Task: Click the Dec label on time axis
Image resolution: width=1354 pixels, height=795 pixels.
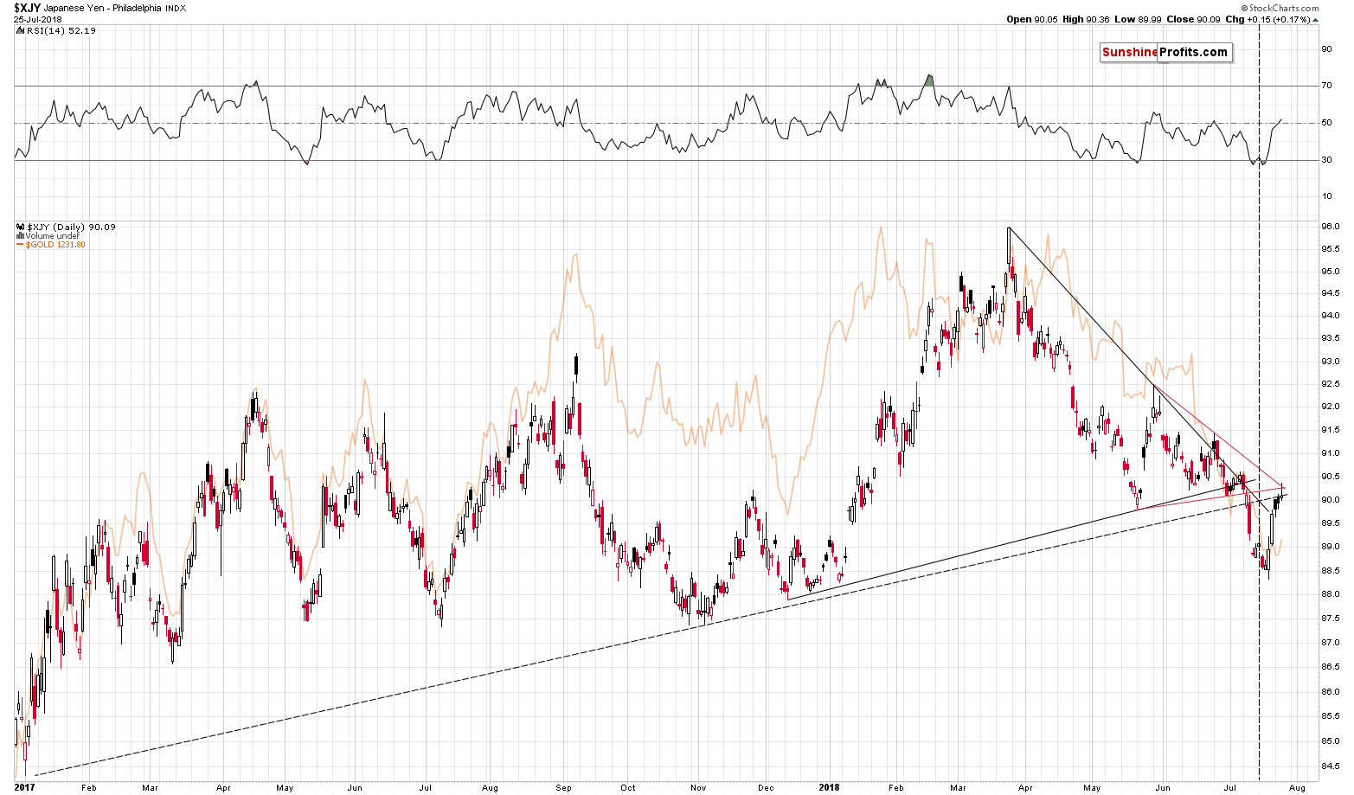Action: (x=766, y=788)
